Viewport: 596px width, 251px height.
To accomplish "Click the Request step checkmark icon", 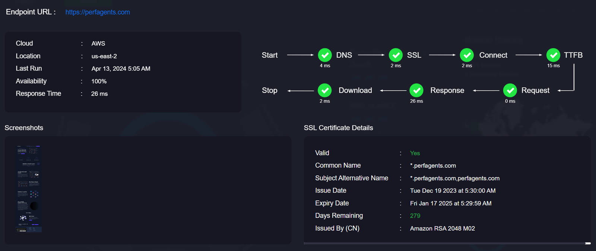I will pos(510,90).
